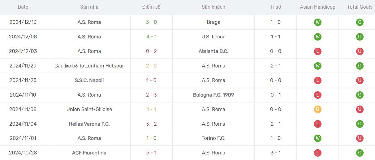Open Câu lạc bộ Tottenham Hotspur team link
Screen dimensions: 375x160
pos(89,66)
